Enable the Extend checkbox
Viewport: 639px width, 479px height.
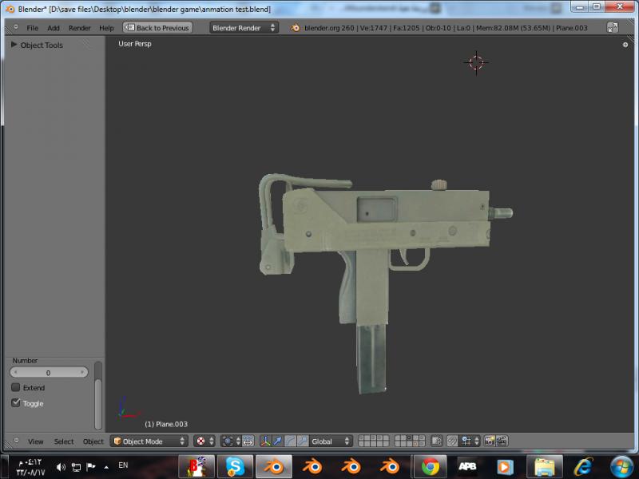pos(15,387)
